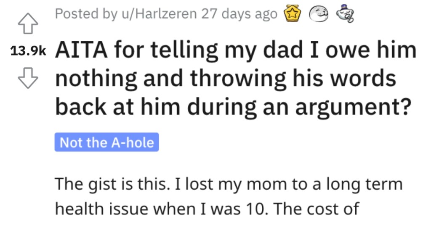This screenshot has height=225, width=431.
Task: Click the gold star award icon
Action: coord(293,13)
